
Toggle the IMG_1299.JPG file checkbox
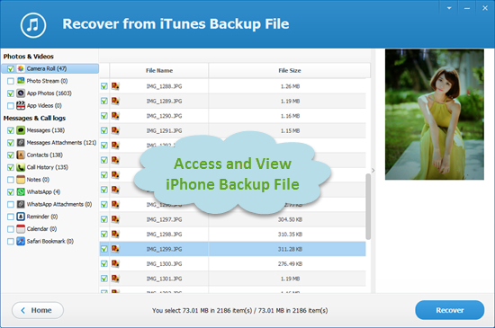tap(104, 249)
